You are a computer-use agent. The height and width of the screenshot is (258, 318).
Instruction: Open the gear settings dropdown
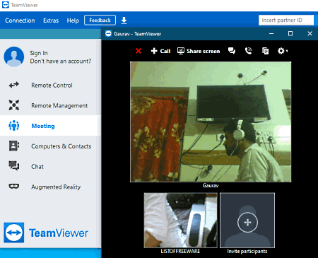tap(283, 51)
